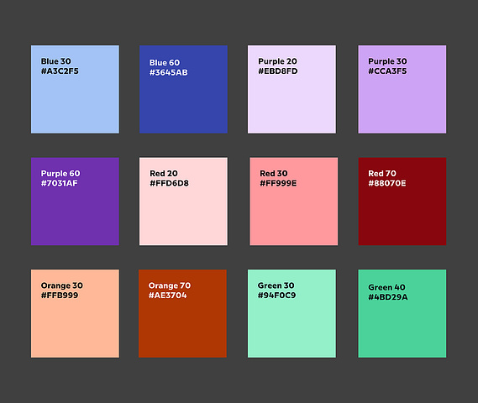The image size is (478, 403).
Task: Click the #7031AF hex code label
Action: (59, 183)
